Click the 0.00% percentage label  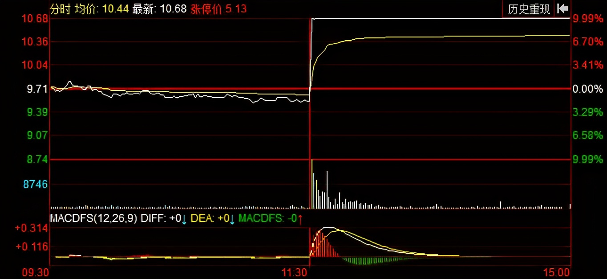point(588,89)
